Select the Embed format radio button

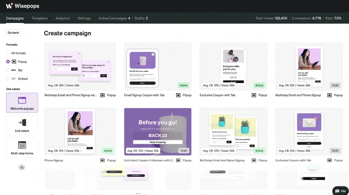[x=8, y=79]
